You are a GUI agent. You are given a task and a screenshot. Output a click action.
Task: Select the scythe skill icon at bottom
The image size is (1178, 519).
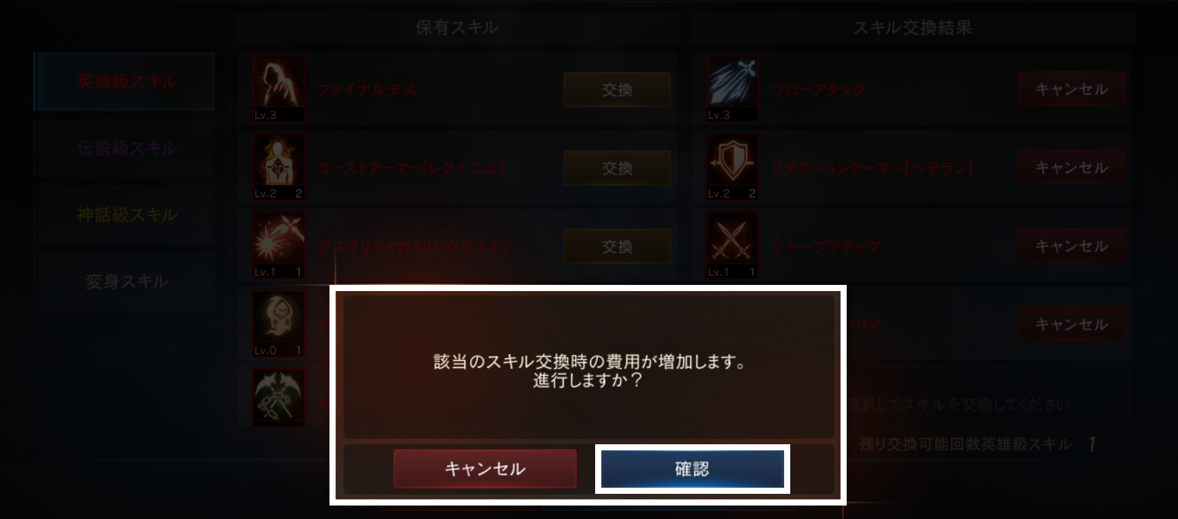click(279, 396)
